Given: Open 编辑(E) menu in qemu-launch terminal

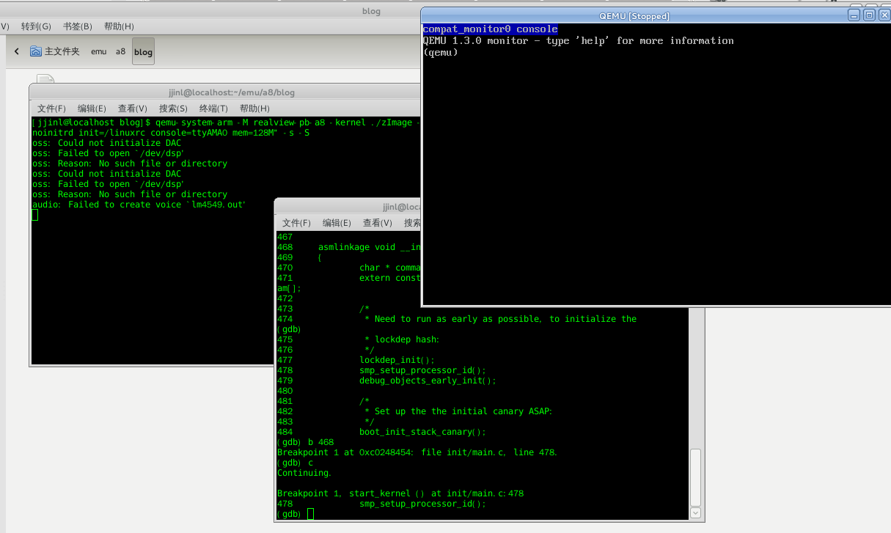Looking at the screenshot, I should coord(92,109).
